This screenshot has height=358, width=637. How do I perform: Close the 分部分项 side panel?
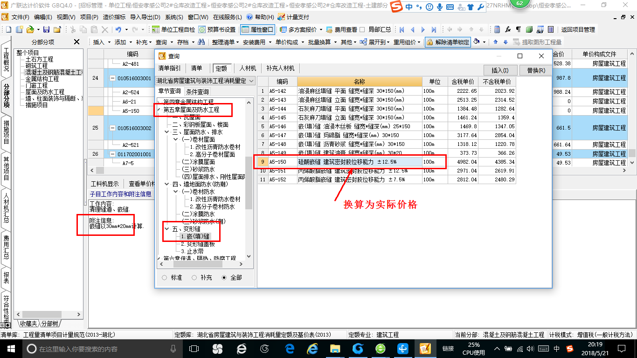pos(77,42)
